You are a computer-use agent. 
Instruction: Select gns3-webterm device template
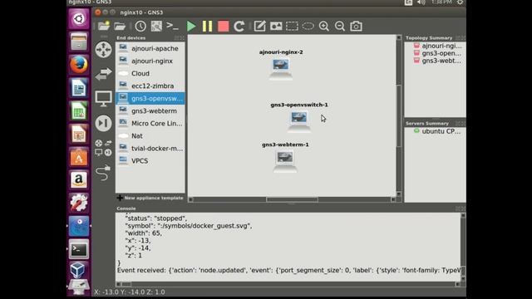[x=150, y=110]
